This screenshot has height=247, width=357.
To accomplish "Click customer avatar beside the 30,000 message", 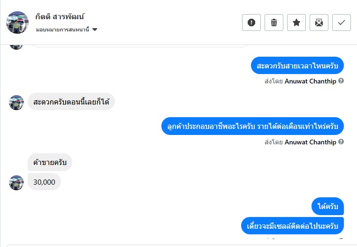I will point(16,182).
